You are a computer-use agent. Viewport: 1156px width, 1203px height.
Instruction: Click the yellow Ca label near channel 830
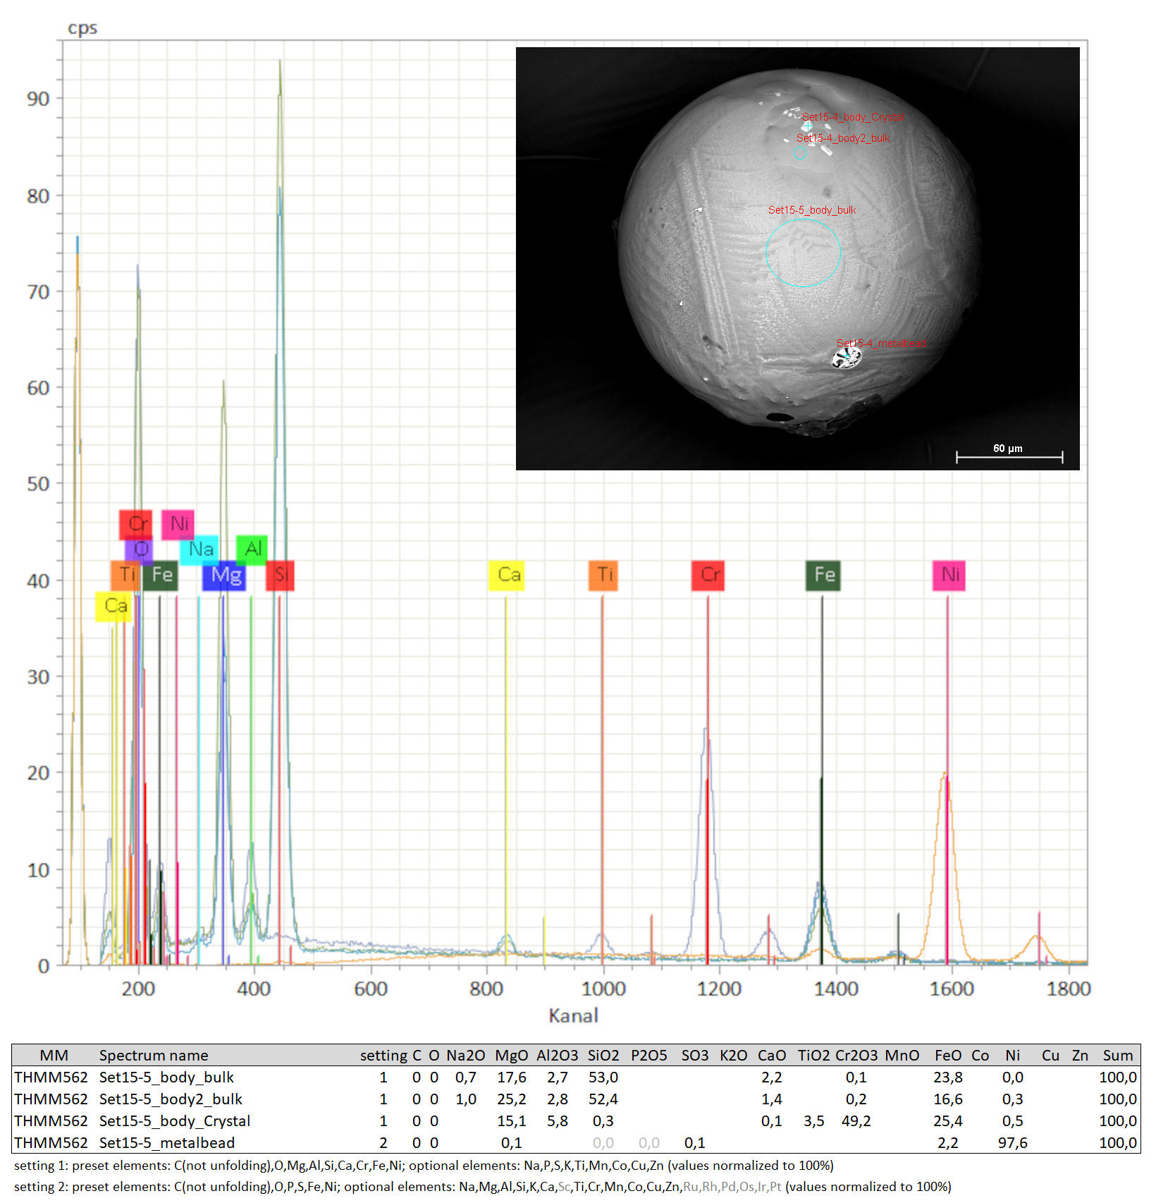506,575
